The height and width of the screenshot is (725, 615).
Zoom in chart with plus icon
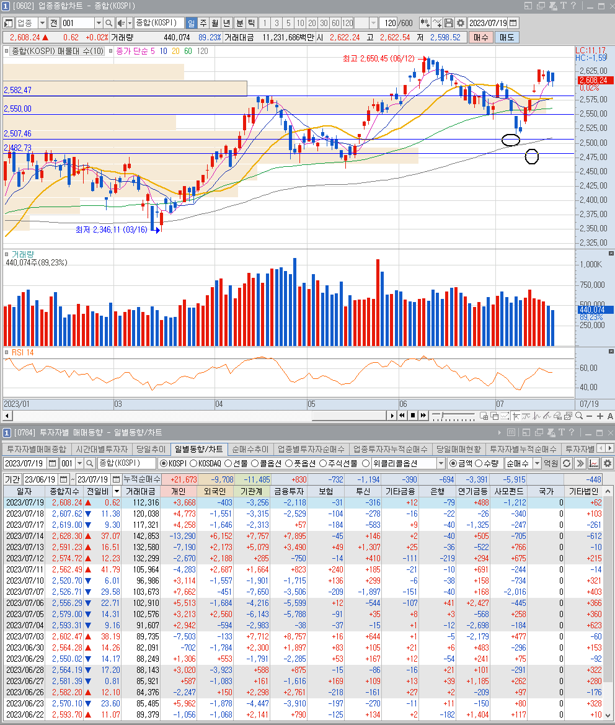[x=600, y=416]
